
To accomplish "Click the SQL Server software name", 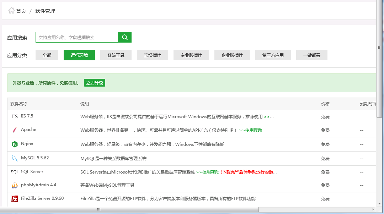I will click(x=32, y=172).
